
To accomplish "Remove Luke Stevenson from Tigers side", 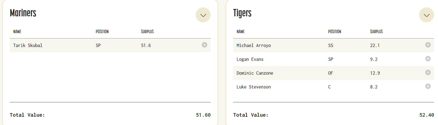I will click(428, 86).
